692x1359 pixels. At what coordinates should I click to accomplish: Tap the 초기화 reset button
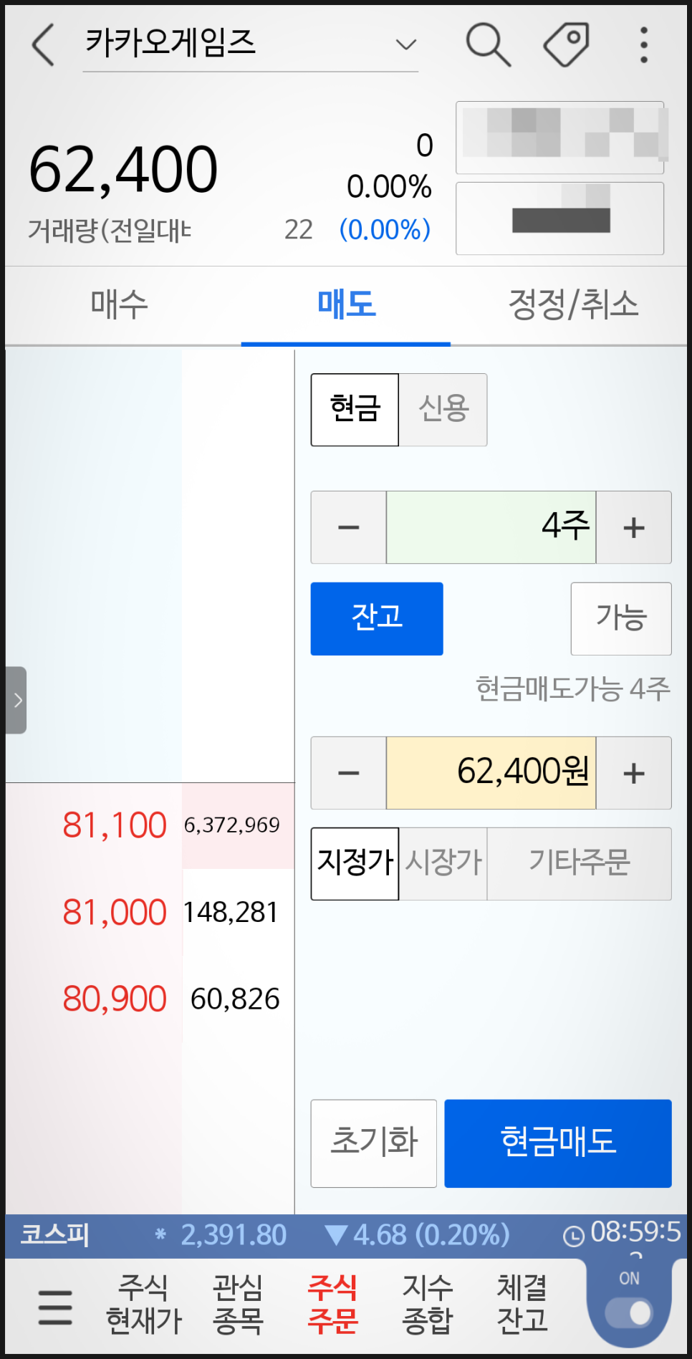[x=374, y=1143]
